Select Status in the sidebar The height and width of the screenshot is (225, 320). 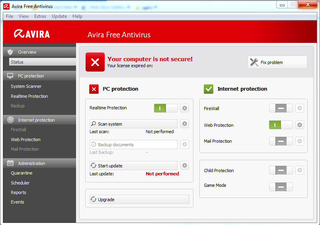point(43,62)
